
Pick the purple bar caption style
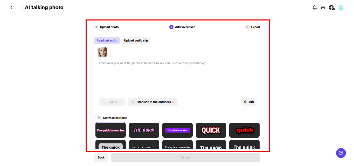[x=177, y=130]
